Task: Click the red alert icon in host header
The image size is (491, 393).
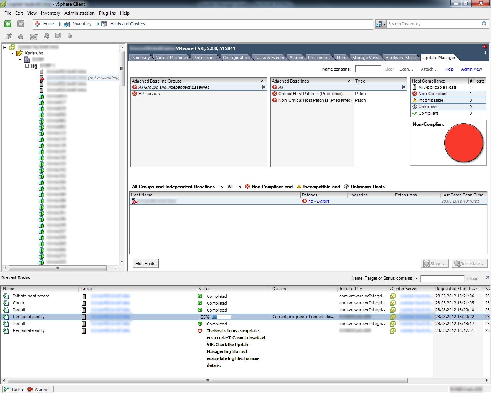Action: [x=484, y=47]
